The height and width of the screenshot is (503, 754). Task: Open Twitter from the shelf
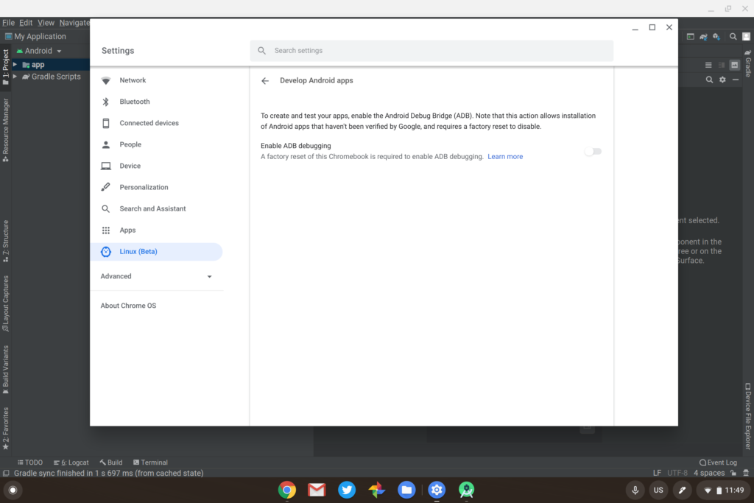click(x=347, y=490)
